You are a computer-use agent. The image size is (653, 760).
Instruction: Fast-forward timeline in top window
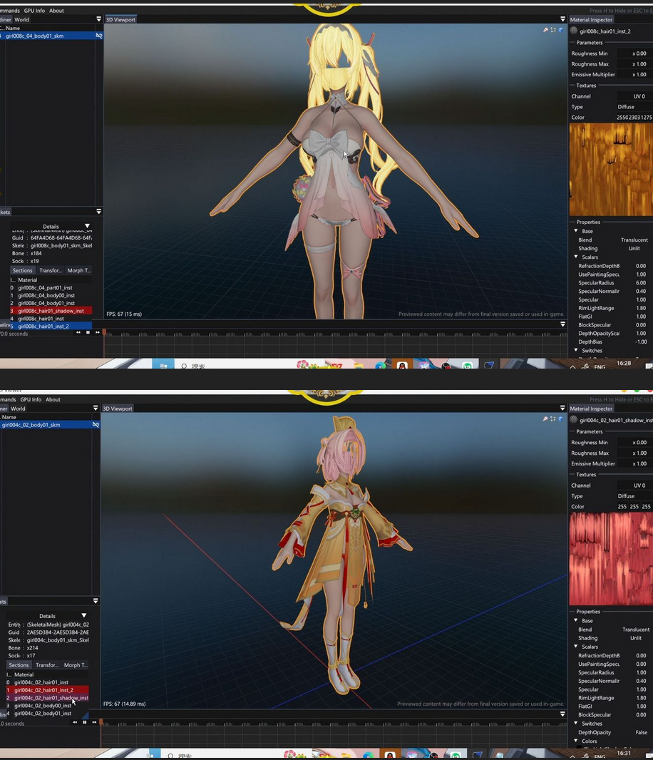98,332
